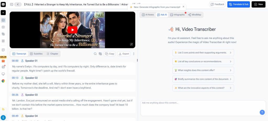Open the Feedback button
The image size is (268, 121).
point(217,4)
